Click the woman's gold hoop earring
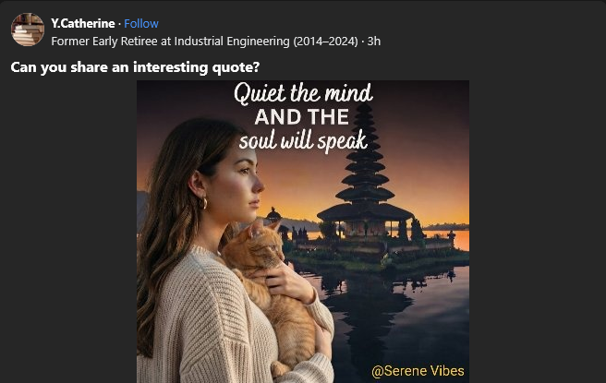The image size is (606, 383). pyautogui.click(x=203, y=203)
